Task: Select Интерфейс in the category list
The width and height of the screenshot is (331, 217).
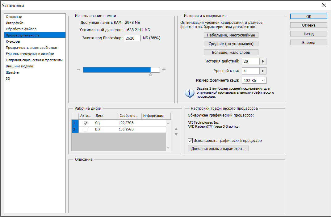Action: [15, 23]
